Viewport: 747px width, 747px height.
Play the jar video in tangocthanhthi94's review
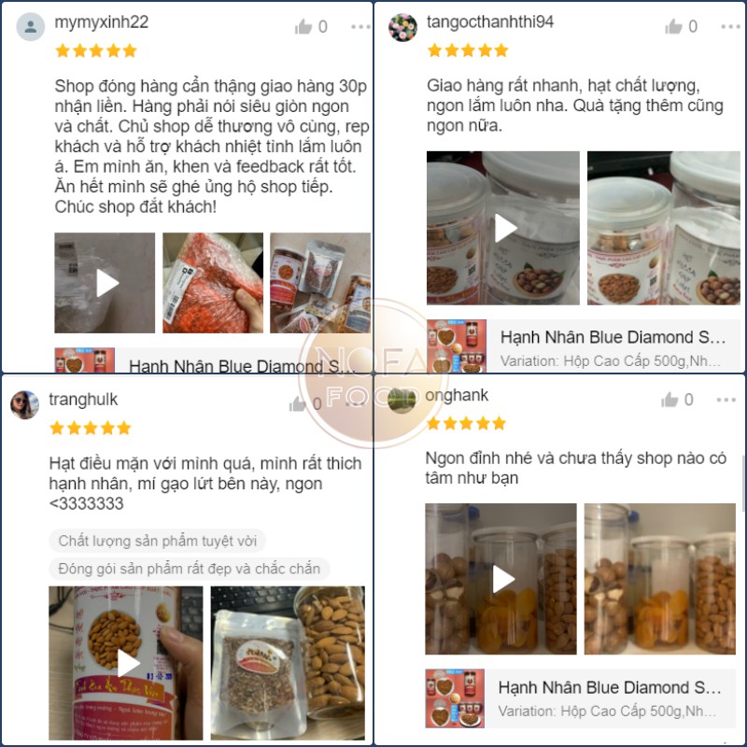(x=503, y=228)
